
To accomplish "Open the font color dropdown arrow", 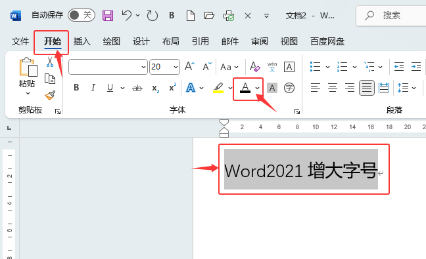I will [257, 88].
